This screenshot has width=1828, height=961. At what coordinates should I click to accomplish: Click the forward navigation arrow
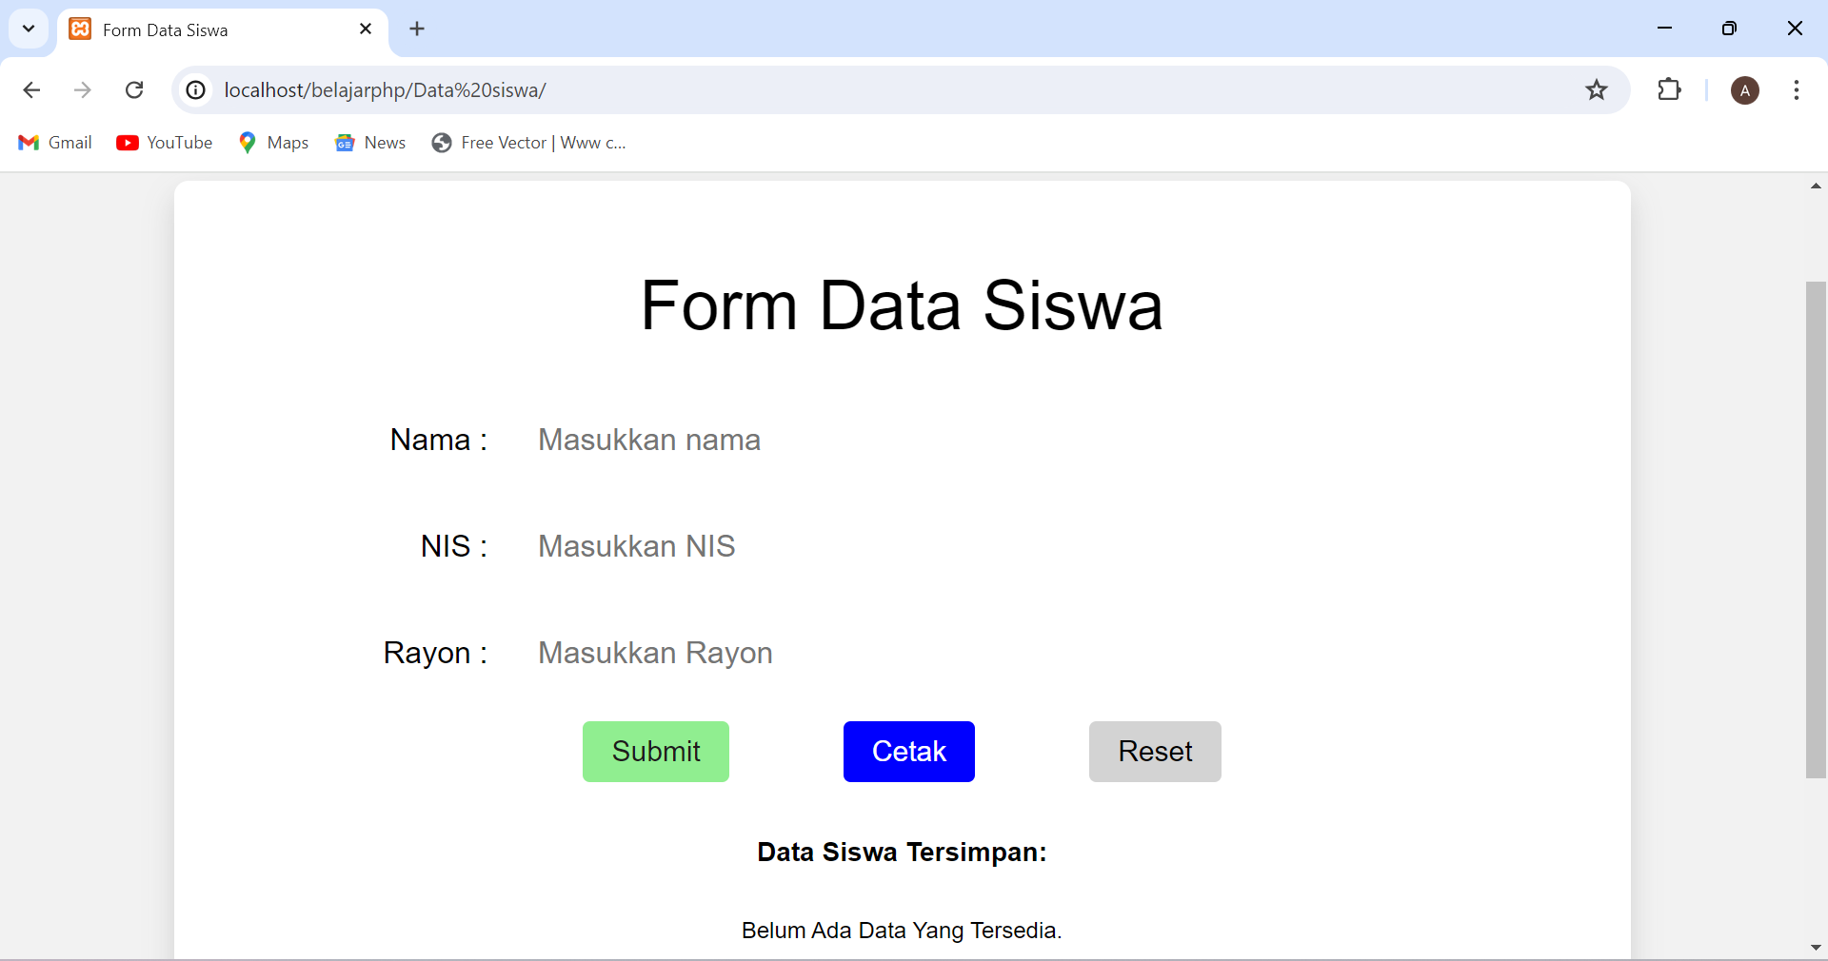pos(83,90)
